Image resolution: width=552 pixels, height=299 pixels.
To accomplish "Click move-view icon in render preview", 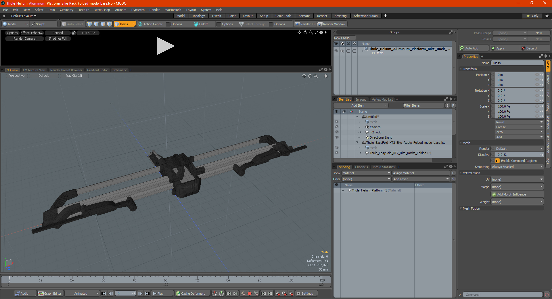I will click(x=299, y=32).
